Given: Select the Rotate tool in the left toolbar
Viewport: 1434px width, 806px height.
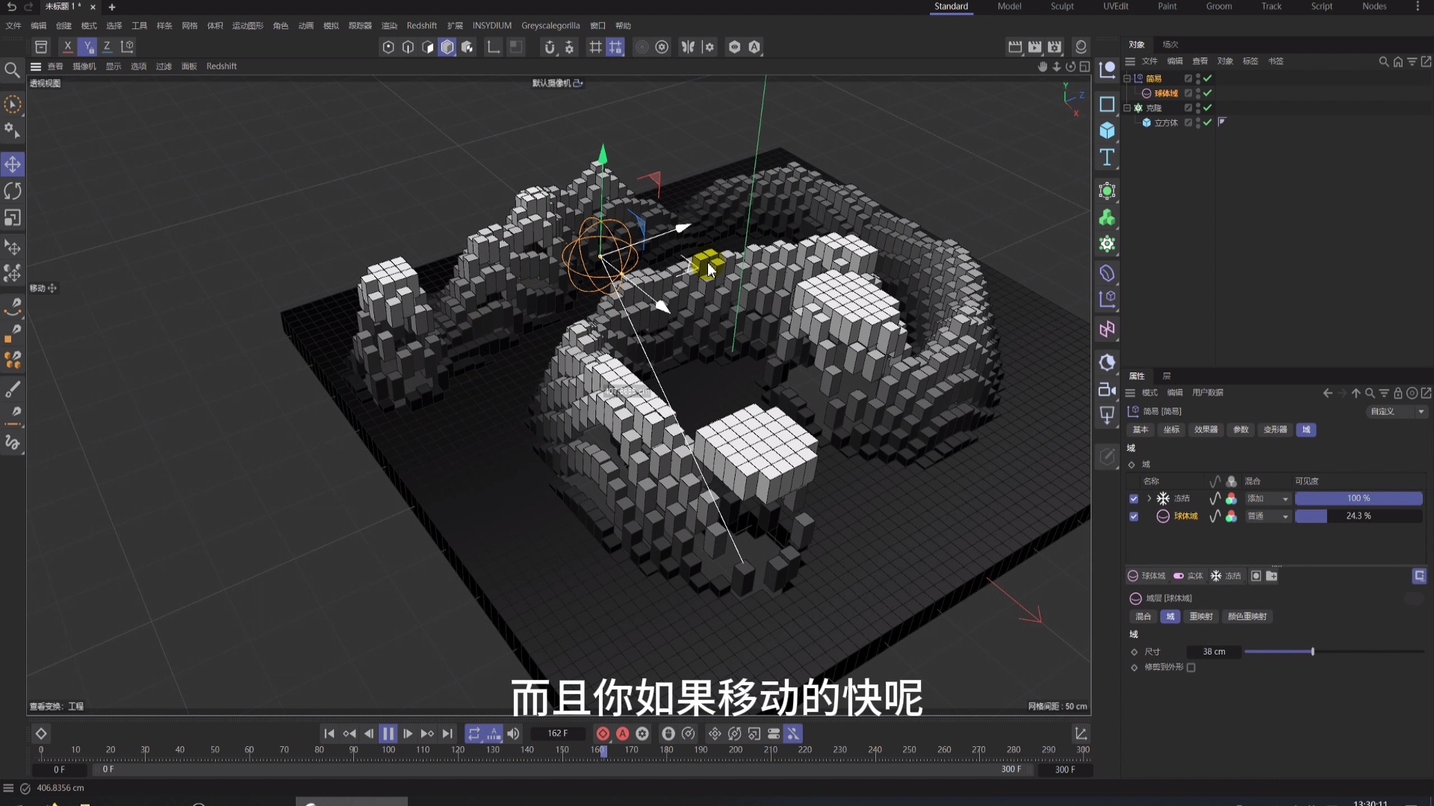Looking at the screenshot, I should click(x=12, y=191).
